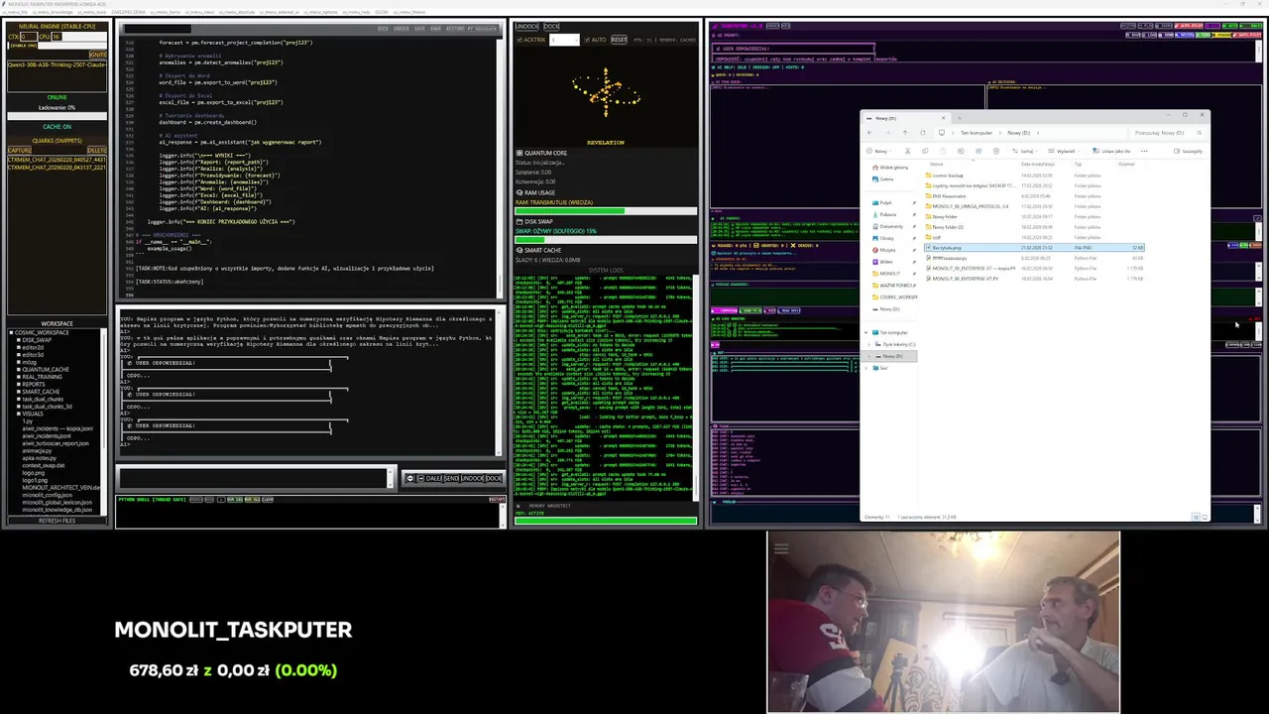The height and width of the screenshot is (714, 1269).
Task: Click the IGNITE button
Action: coord(98,55)
